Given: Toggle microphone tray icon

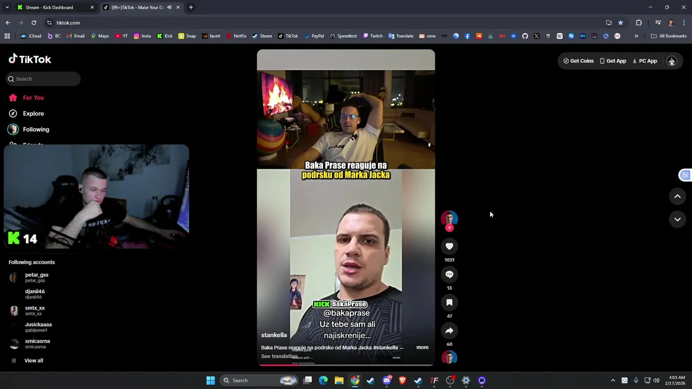Looking at the screenshot, I should (636, 380).
